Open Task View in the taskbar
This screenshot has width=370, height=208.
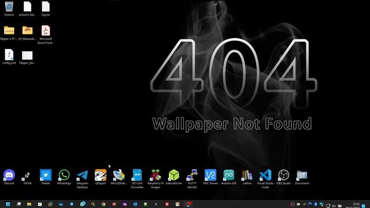(x=19, y=204)
